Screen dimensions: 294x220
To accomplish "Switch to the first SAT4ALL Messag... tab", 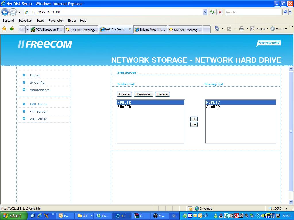I will click(x=82, y=30).
